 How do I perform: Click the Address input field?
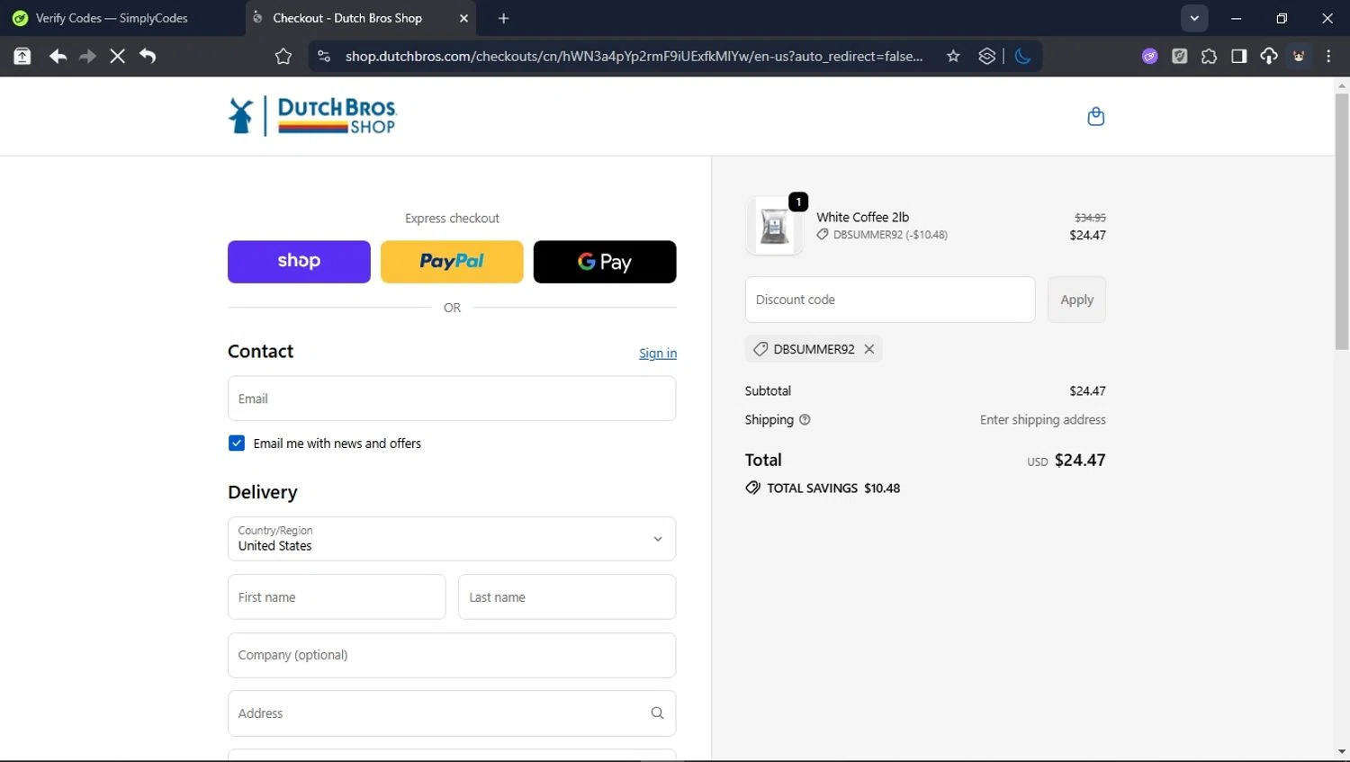452,713
